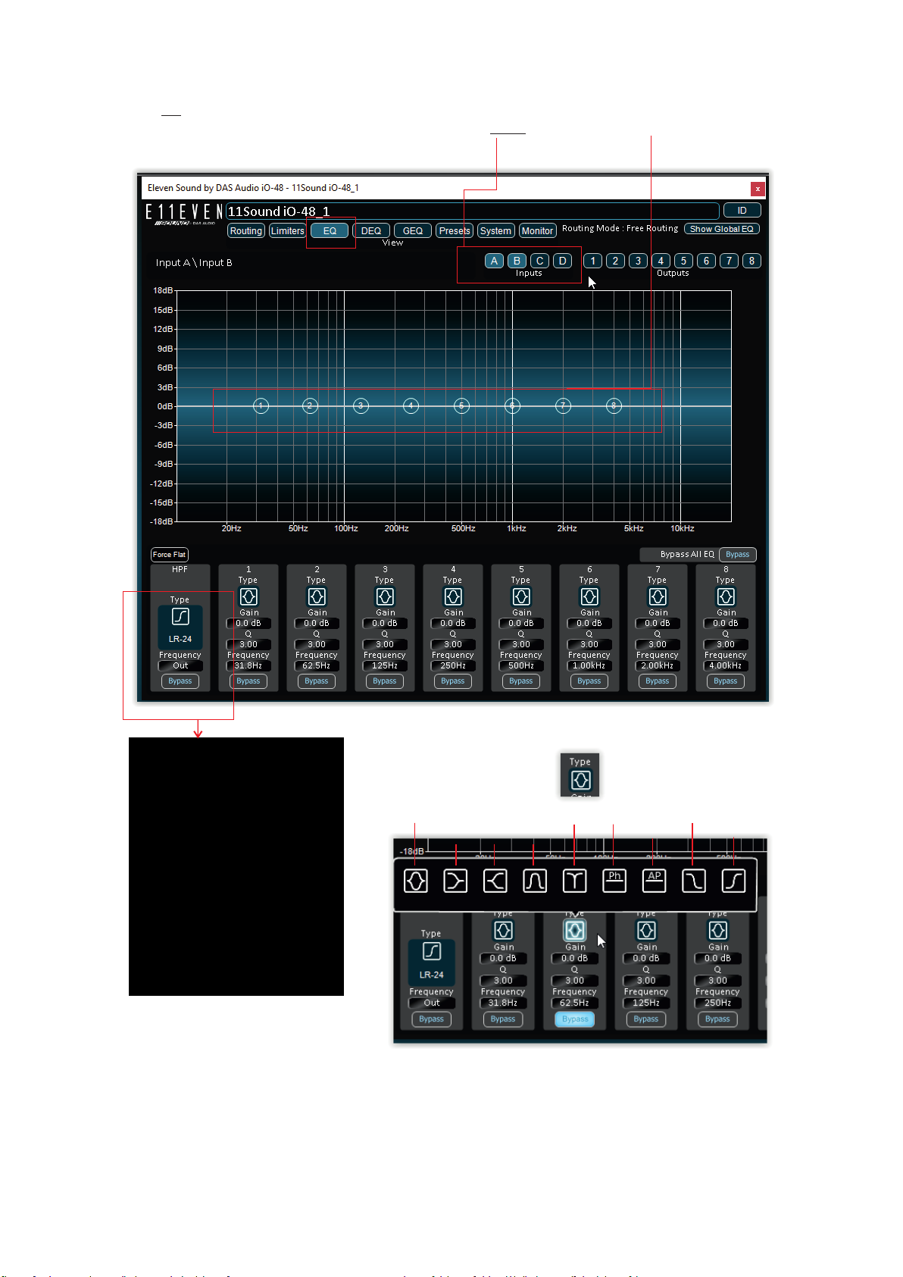Select output 8 channel button

coord(751,261)
